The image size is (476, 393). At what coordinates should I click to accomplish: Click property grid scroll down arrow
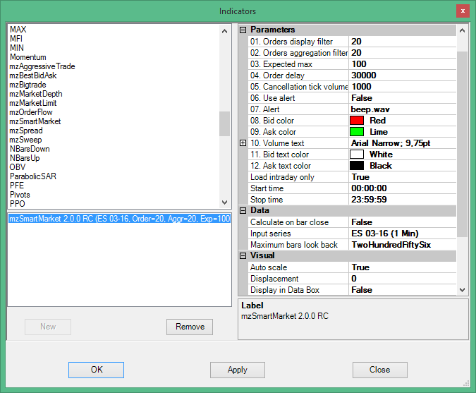[462, 290]
